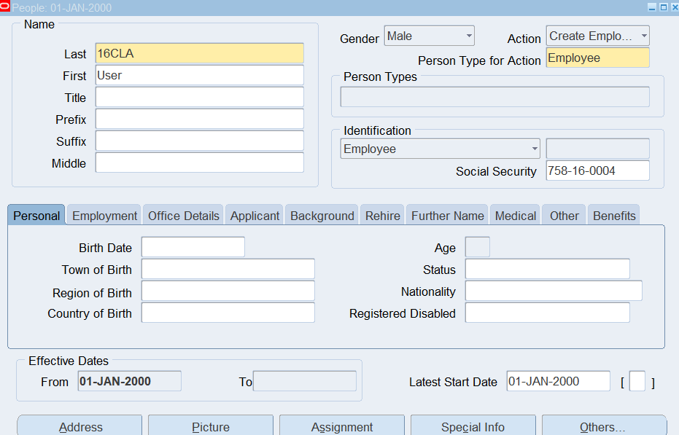Switch to the Employment tab

(x=104, y=216)
